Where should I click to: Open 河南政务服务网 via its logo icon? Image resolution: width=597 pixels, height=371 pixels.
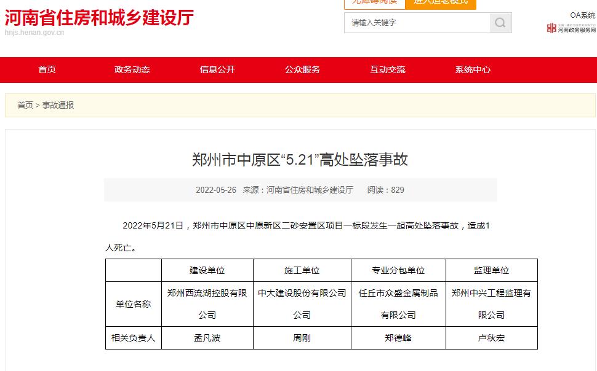(552, 29)
